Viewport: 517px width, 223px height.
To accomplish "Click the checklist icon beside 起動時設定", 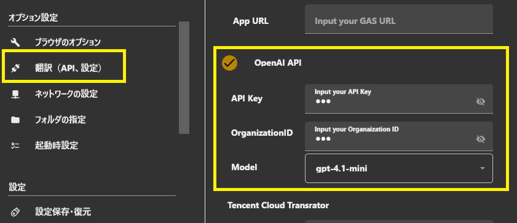I will 15,146.
